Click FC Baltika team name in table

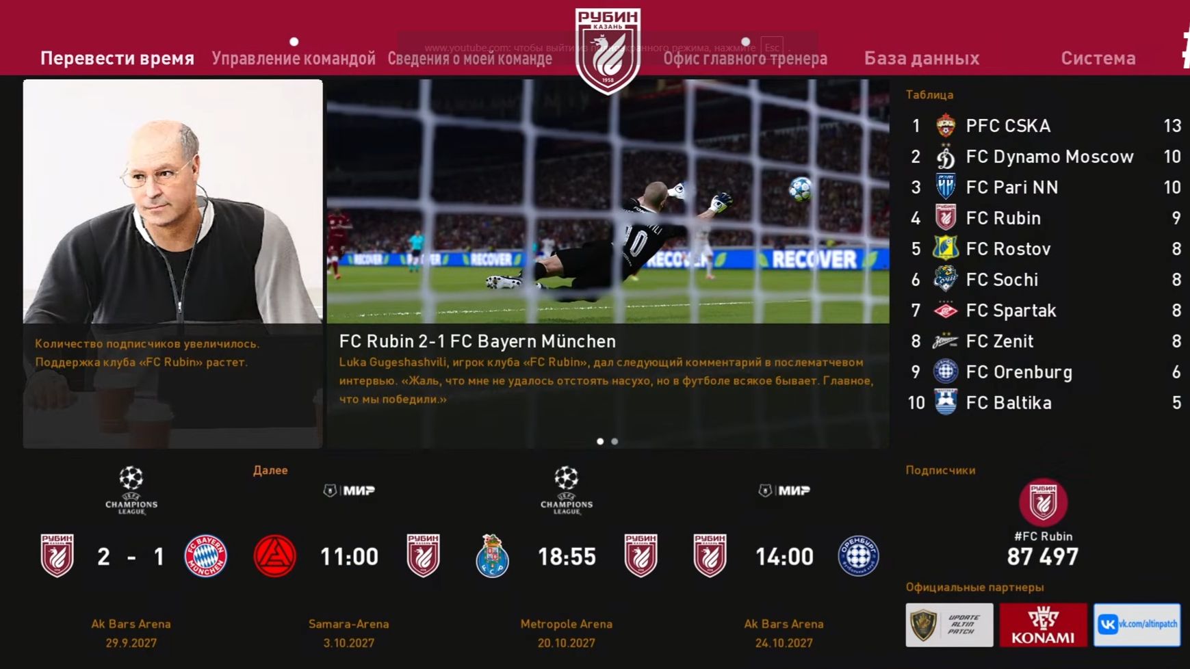tap(1009, 402)
